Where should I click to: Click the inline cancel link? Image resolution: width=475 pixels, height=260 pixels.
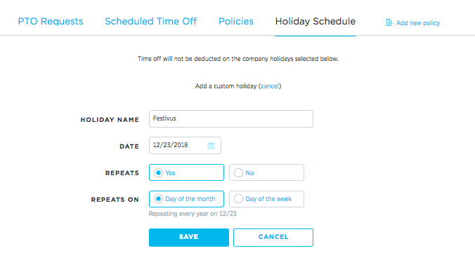tap(270, 86)
